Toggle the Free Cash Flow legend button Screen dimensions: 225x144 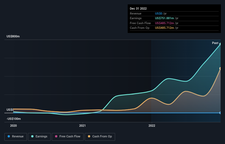[x=68, y=137]
